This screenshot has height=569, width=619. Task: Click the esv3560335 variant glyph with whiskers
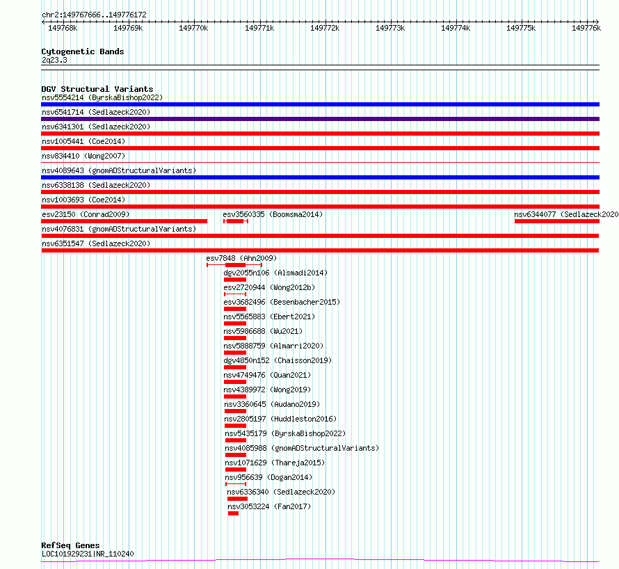click(236, 221)
